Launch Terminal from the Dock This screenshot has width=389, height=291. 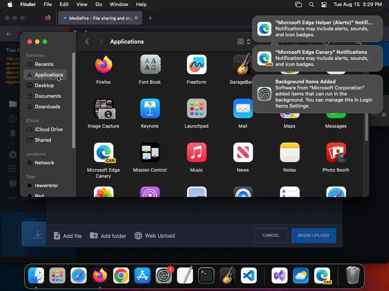[x=206, y=275]
